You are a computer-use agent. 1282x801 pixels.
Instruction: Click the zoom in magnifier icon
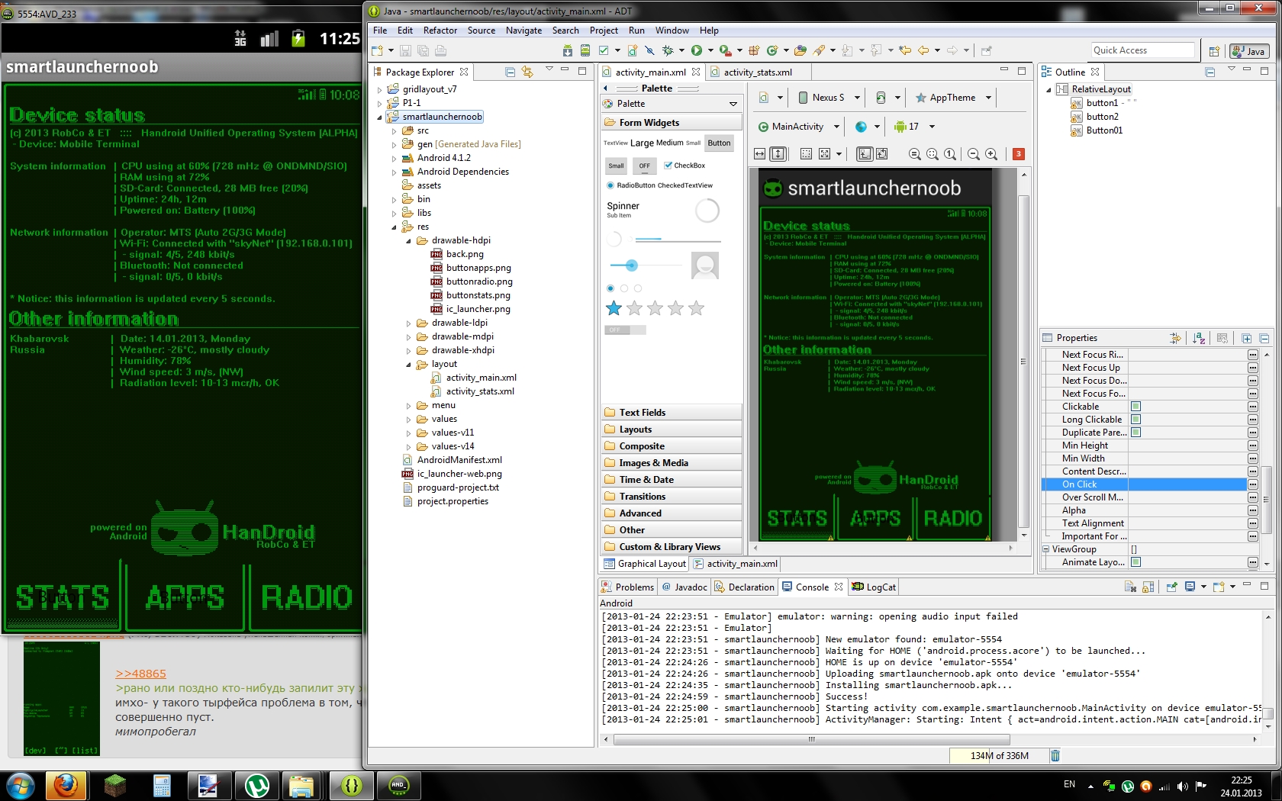[991, 154]
